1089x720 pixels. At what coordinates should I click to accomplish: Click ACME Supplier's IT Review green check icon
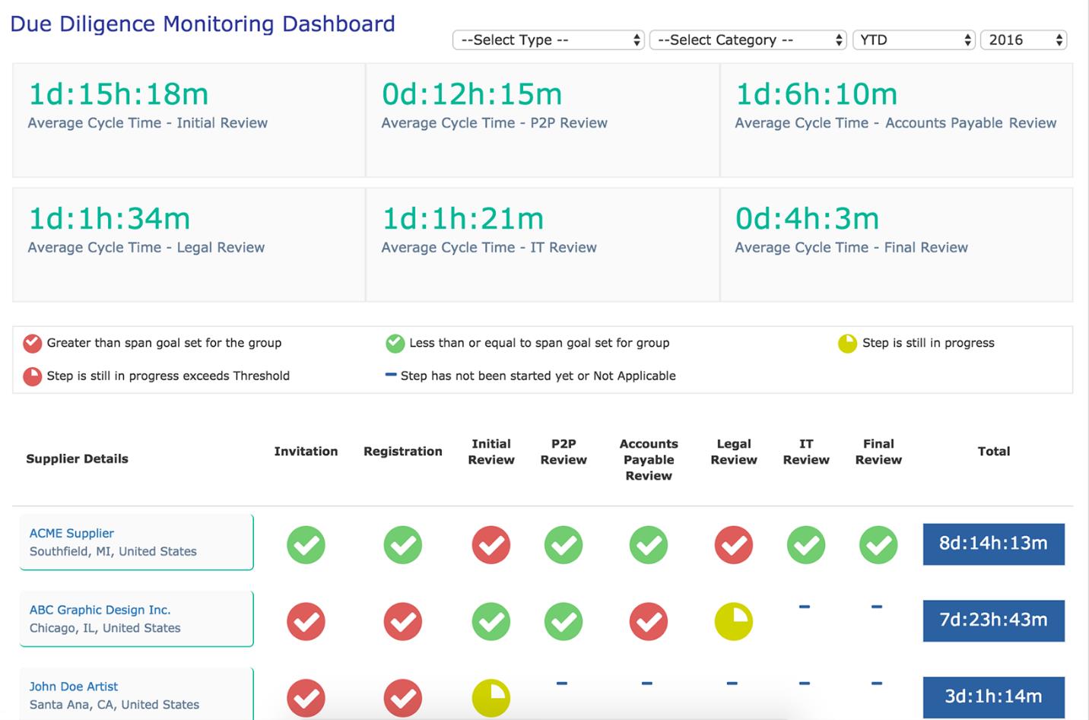pos(806,545)
